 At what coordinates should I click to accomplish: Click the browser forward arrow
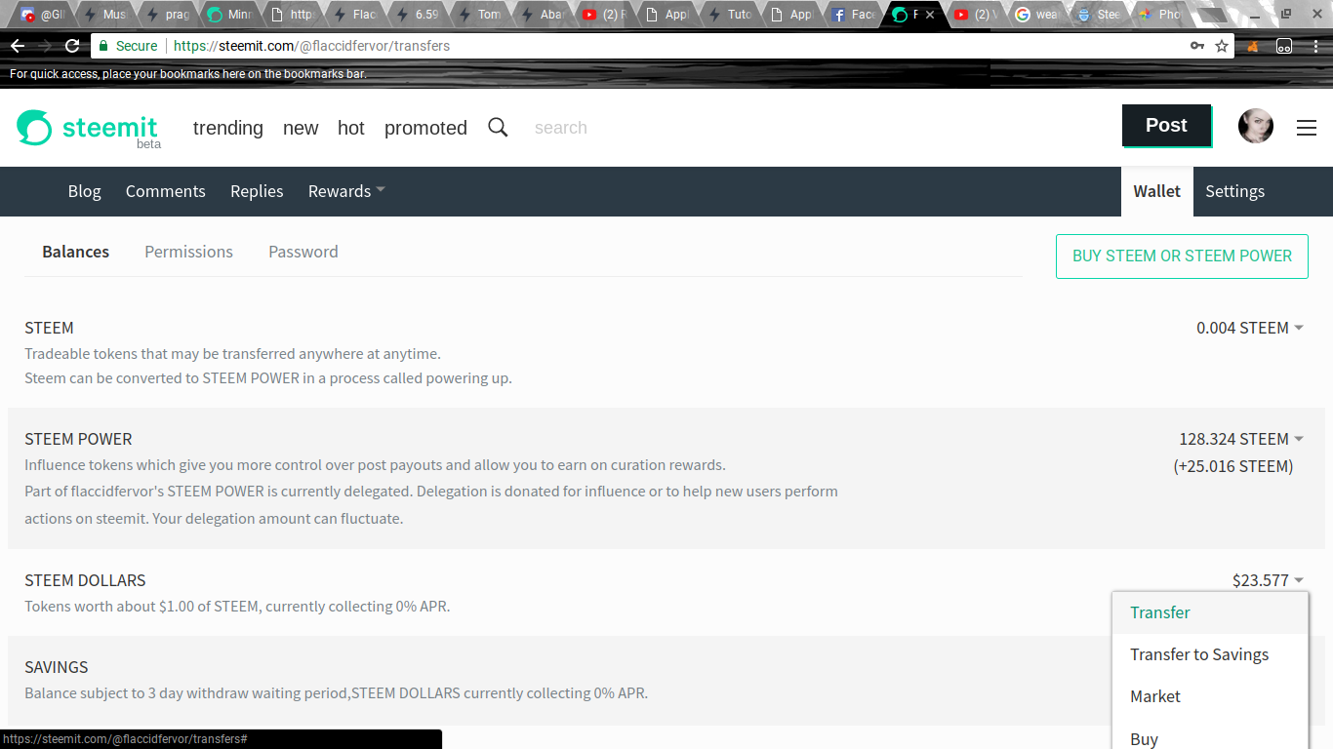point(45,46)
